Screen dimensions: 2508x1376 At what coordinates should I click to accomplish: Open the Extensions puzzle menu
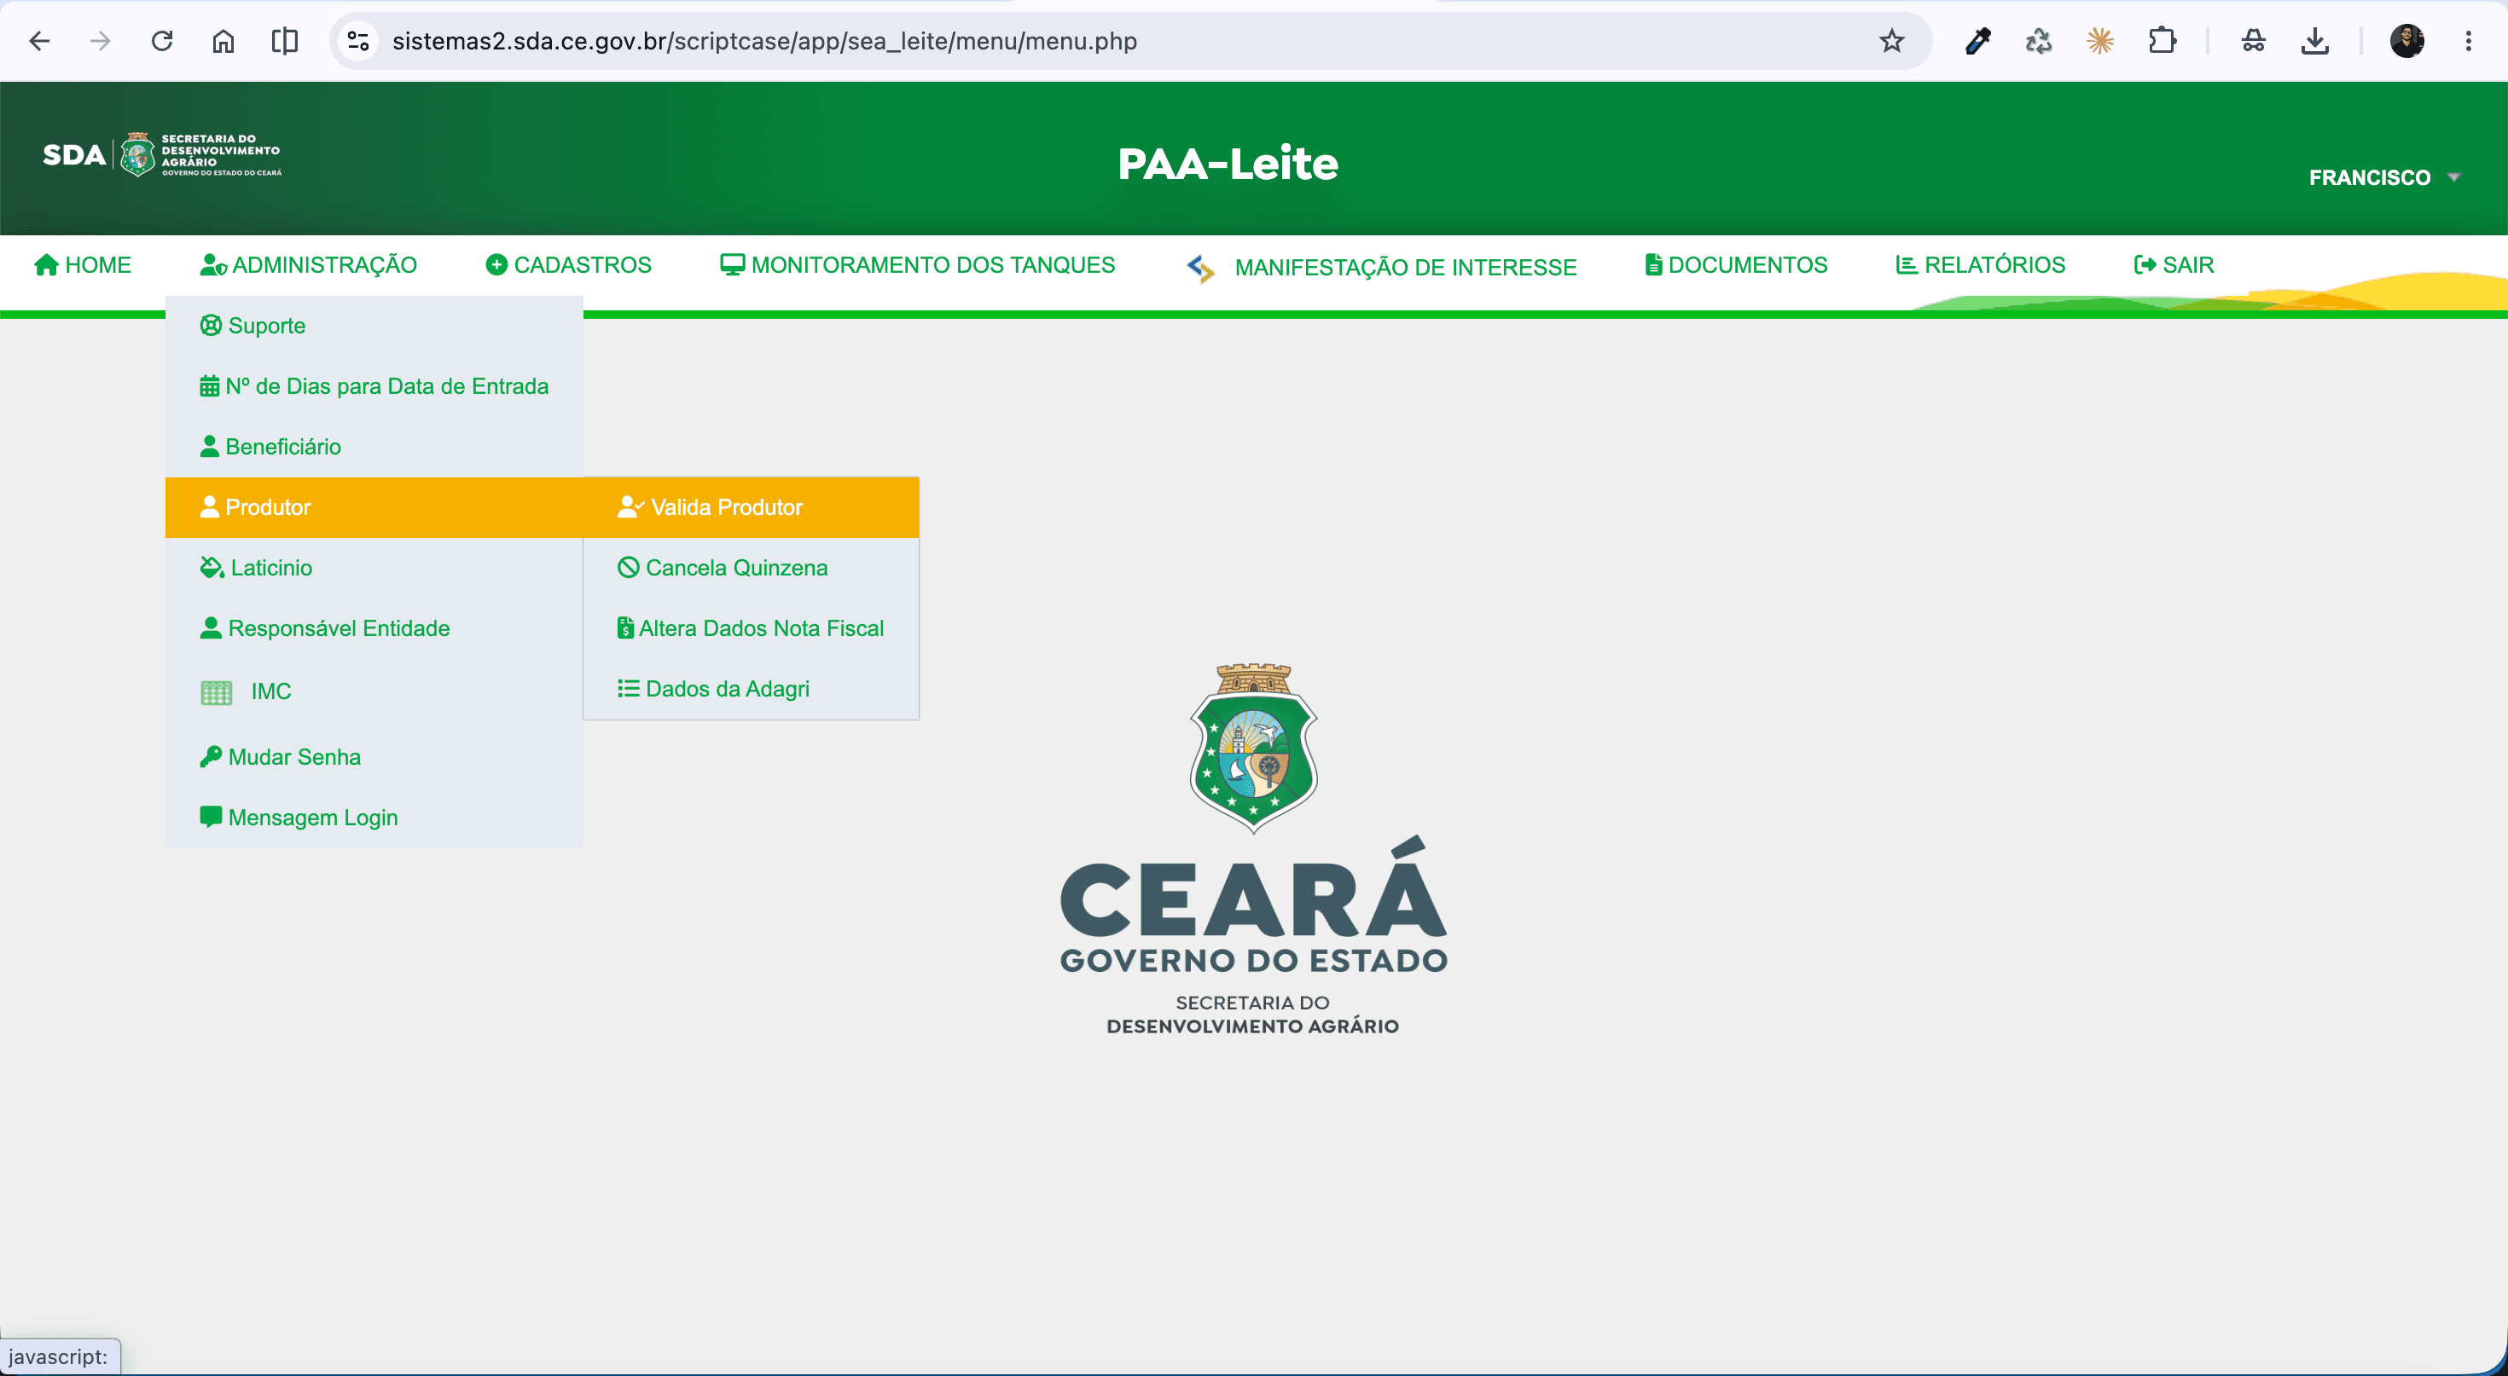tap(2162, 41)
